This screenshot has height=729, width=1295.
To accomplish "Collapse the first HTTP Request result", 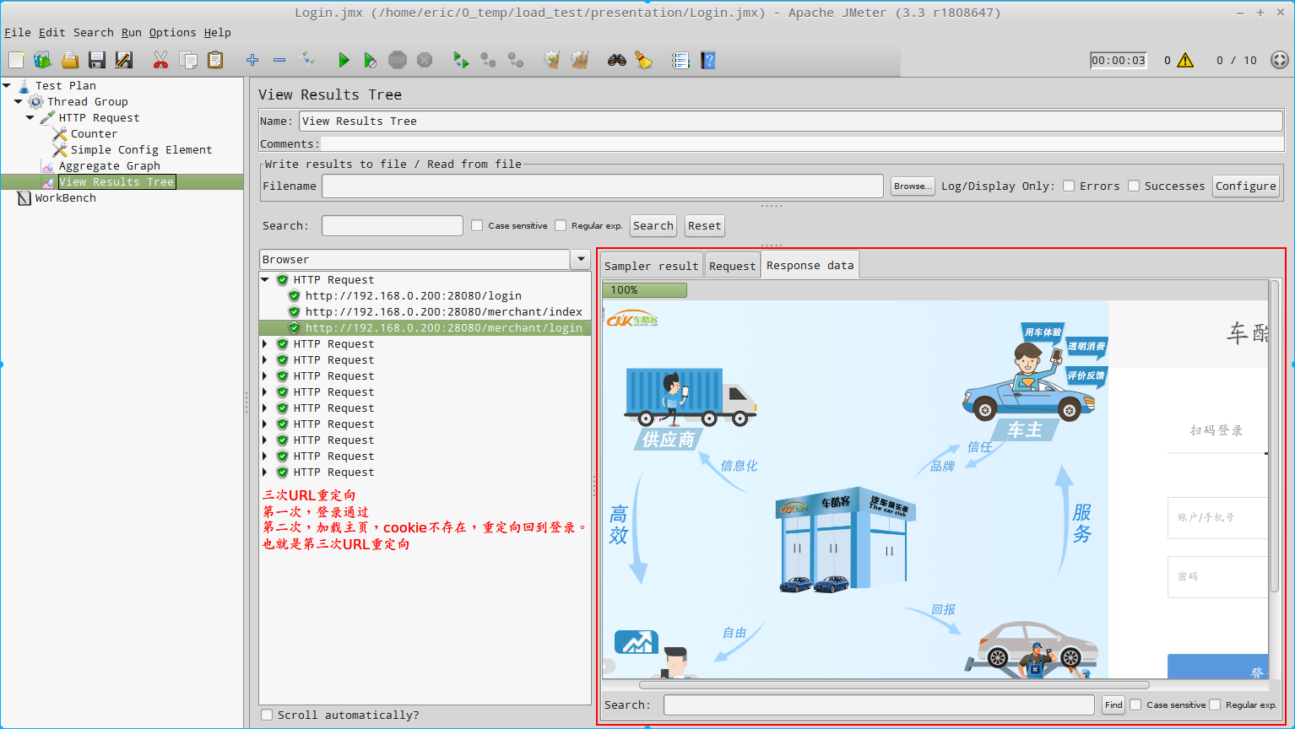I will click(265, 279).
